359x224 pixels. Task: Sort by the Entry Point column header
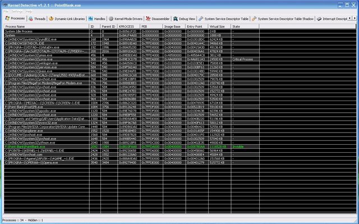pos(197,26)
